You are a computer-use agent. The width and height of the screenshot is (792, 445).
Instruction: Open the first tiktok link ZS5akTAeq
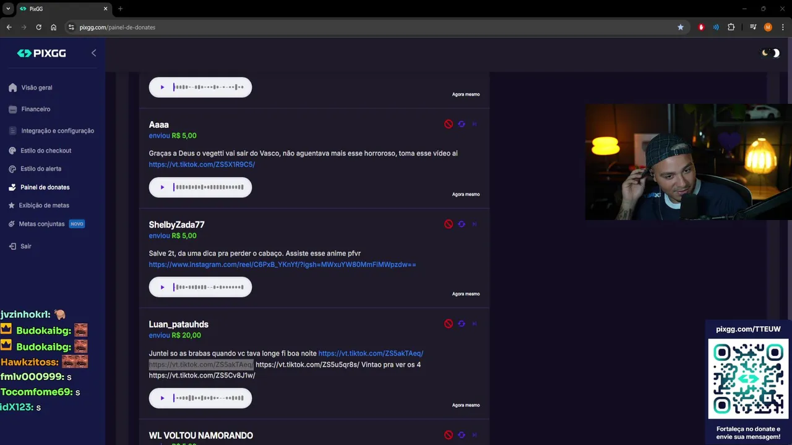(371, 354)
